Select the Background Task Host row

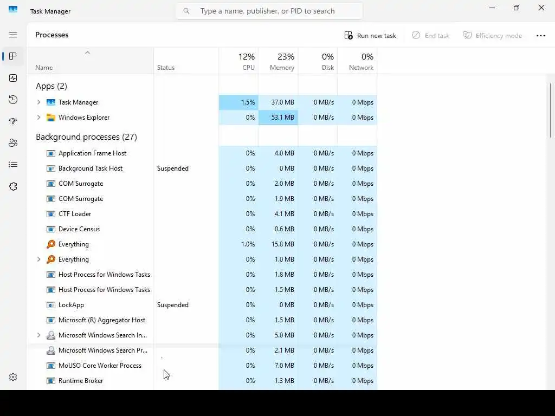coord(202,168)
